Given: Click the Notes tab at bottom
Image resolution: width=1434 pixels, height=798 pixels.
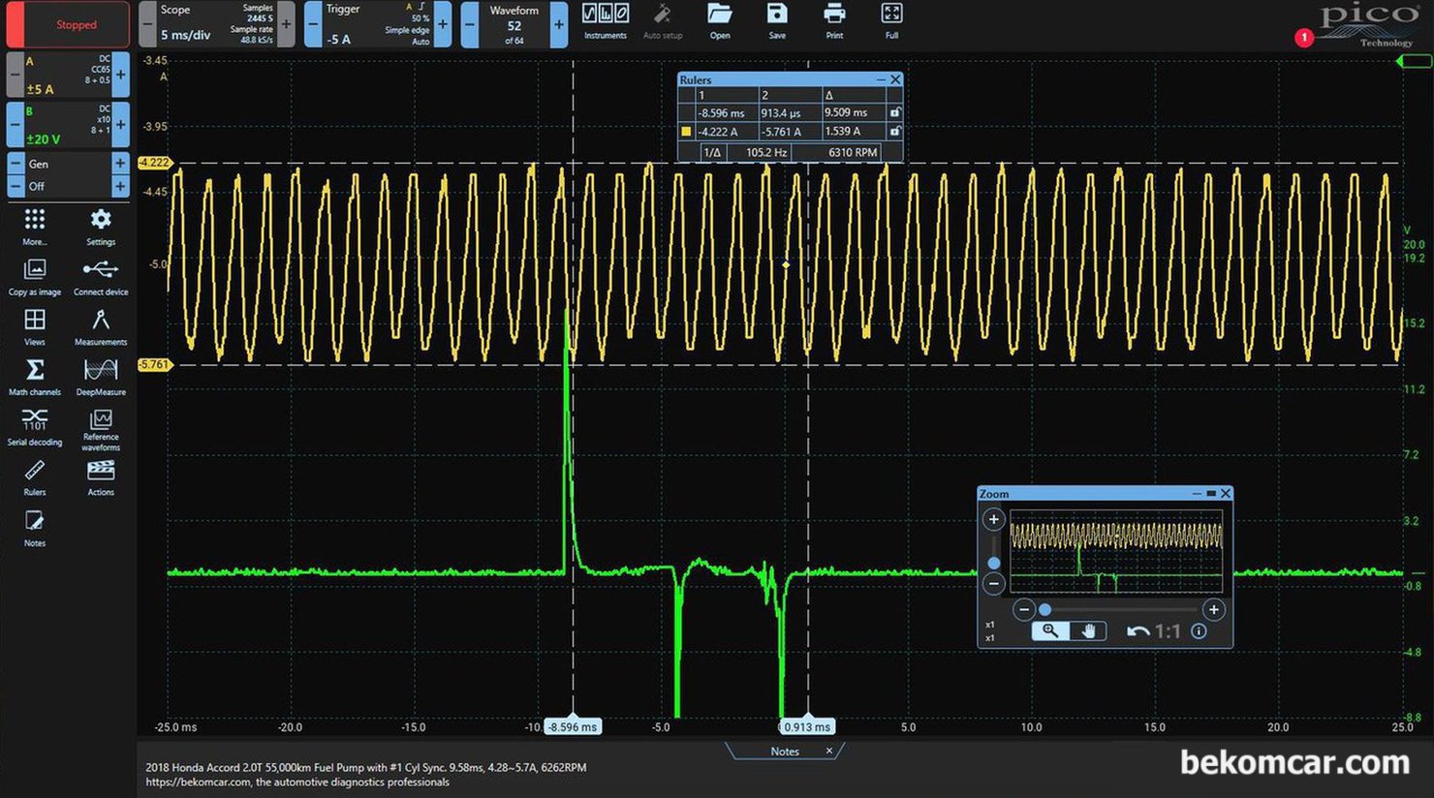Looking at the screenshot, I should [785, 752].
